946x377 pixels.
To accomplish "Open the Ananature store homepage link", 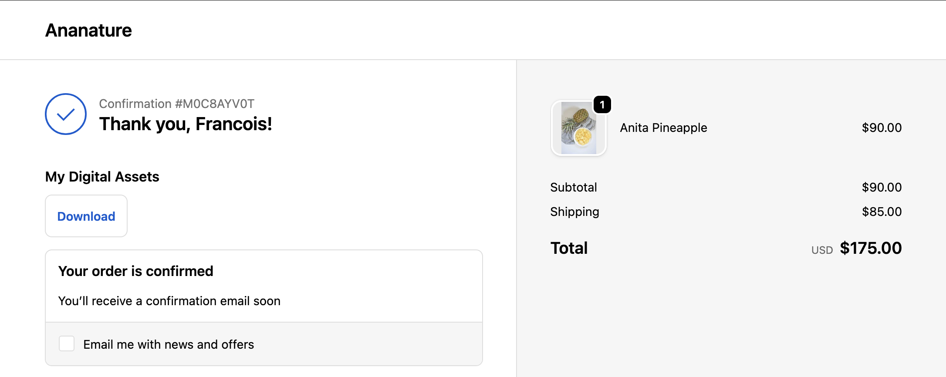I will pyautogui.click(x=88, y=30).
